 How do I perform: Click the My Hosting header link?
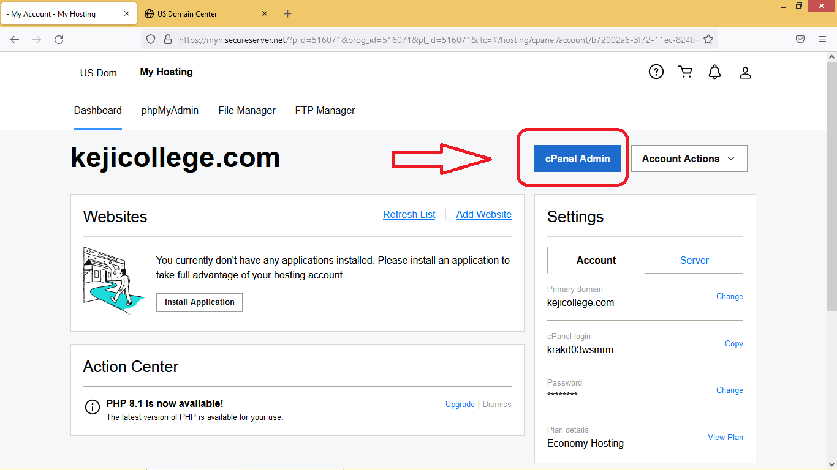[x=167, y=72]
